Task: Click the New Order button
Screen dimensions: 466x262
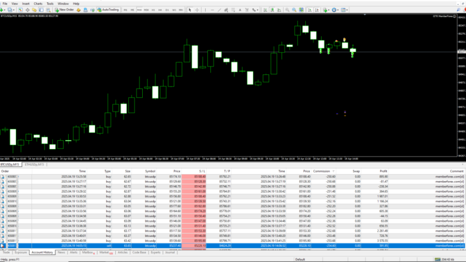Action: pos(64,10)
